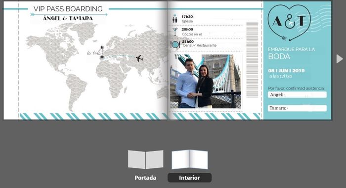This screenshot has width=346, height=188.
Task: Click the cocktail glass icon at 20h00
Action: coord(175,31)
